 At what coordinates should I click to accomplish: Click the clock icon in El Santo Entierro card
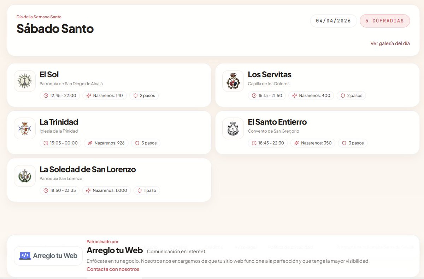[x=254, y=143]
